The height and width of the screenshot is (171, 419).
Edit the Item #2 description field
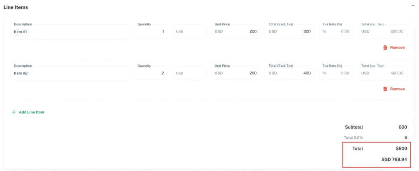(x=70, y=73)
